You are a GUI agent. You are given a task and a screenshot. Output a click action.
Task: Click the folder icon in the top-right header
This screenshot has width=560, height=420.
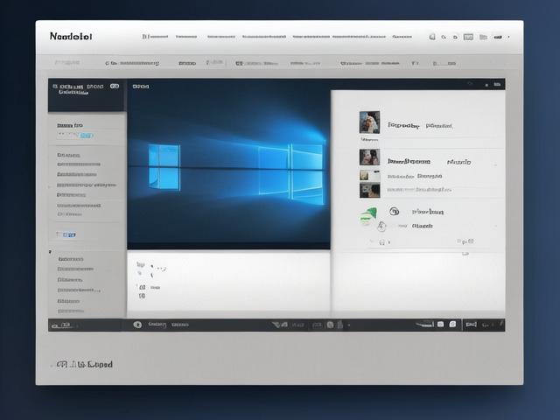pyautogui.click(x=483, y=37)
